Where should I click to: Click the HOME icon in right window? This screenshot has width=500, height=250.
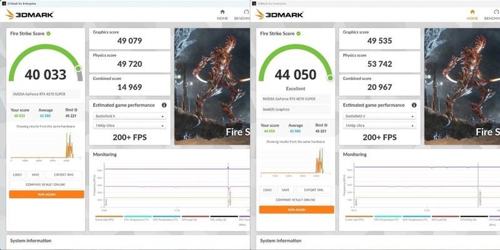click(x=472, y=12)
